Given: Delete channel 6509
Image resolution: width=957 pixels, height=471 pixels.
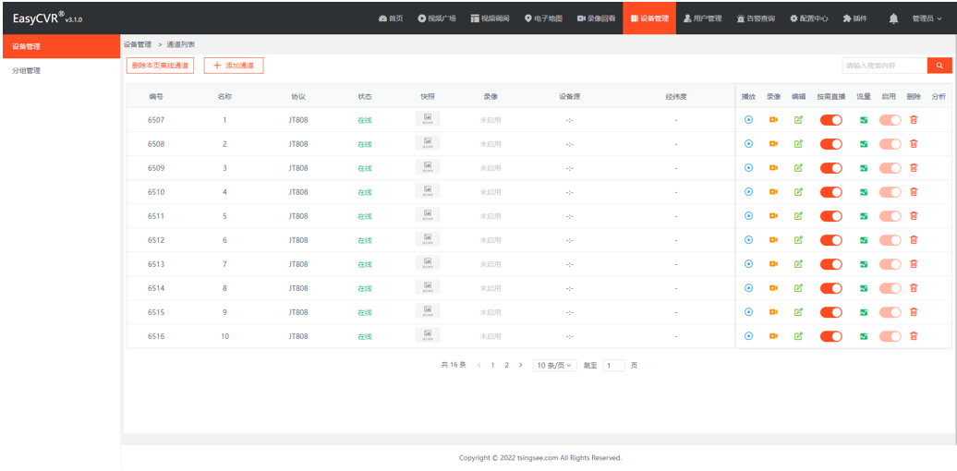Looking at the screenshot, I should click(x=914, y=168).
